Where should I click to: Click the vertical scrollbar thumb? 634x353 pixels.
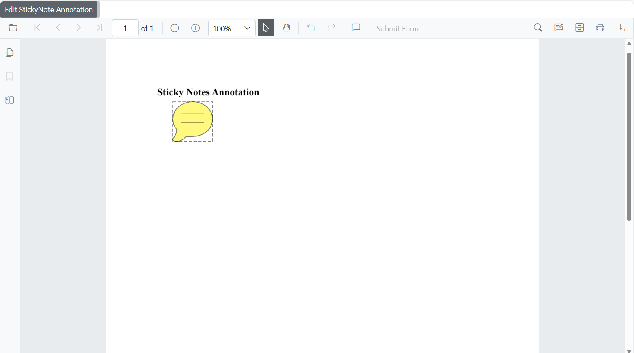click(x=629, y=136)
